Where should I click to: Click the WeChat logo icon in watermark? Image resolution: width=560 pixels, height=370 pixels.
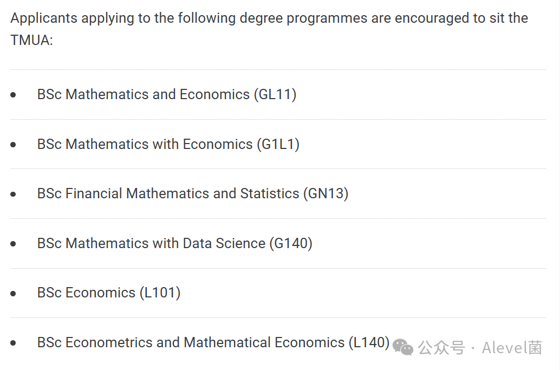(403, 347)
